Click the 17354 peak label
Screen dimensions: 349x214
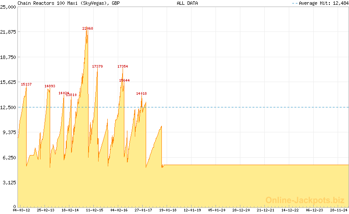123,66
